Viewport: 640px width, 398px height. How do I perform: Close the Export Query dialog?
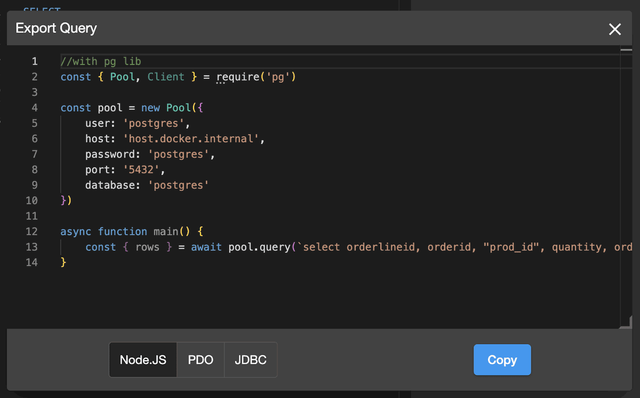pyautogui.click(x=615, y=29)
